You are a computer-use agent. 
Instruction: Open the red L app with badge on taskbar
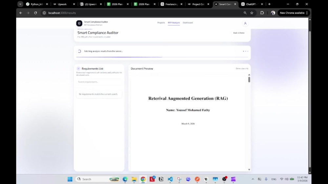152,179
